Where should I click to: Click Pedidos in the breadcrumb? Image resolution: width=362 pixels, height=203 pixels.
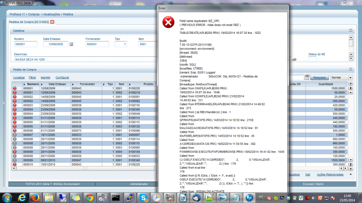[68, 14]
